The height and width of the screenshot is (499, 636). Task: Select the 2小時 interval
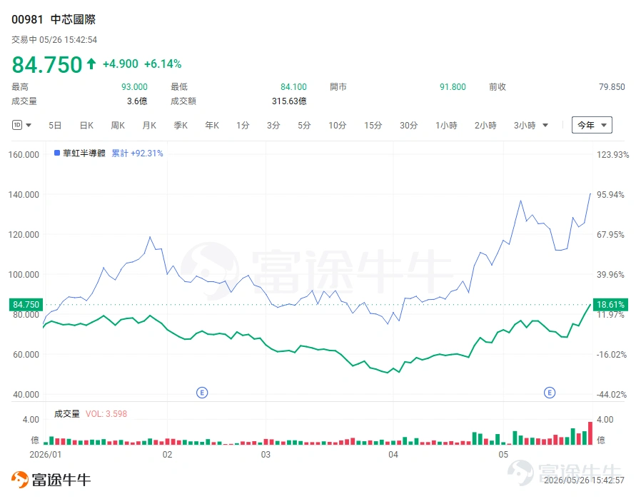(485, 126)
